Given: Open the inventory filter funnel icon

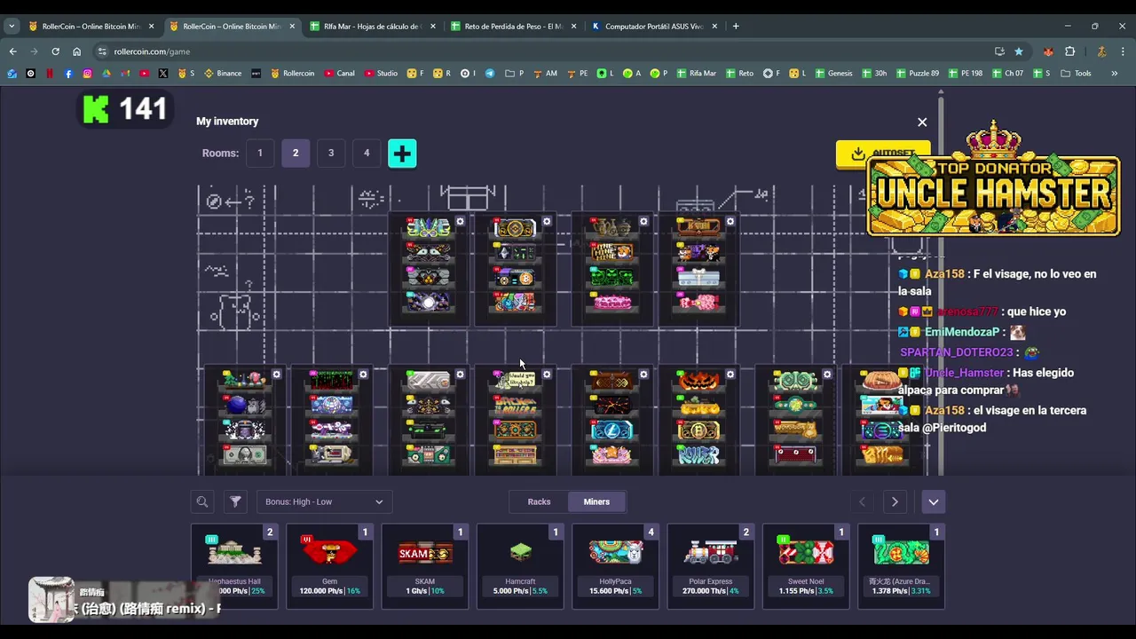Looking at the screenshot, I should point(235,501).
